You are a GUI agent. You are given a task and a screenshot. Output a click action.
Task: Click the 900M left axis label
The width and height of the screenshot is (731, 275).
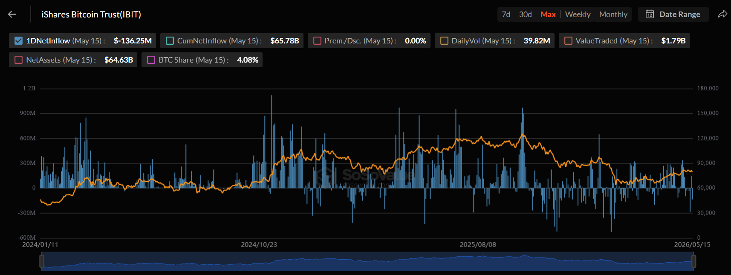(28, 113)
